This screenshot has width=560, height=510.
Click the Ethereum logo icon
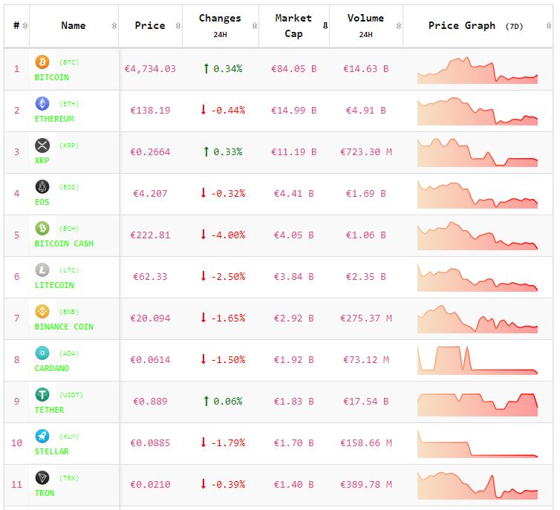[42, 104]
